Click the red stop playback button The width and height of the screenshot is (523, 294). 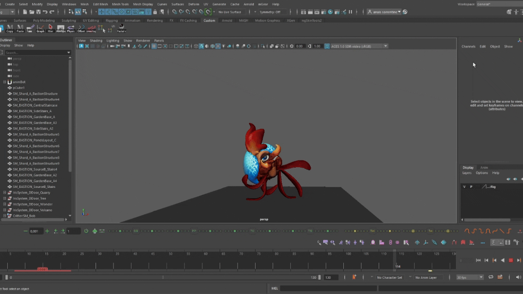click(x=511, y=260)
